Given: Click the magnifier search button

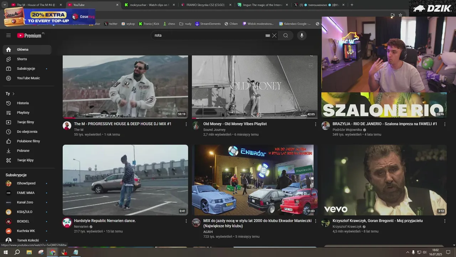Looking at the screenshot, I should click(x=286, y=35).
